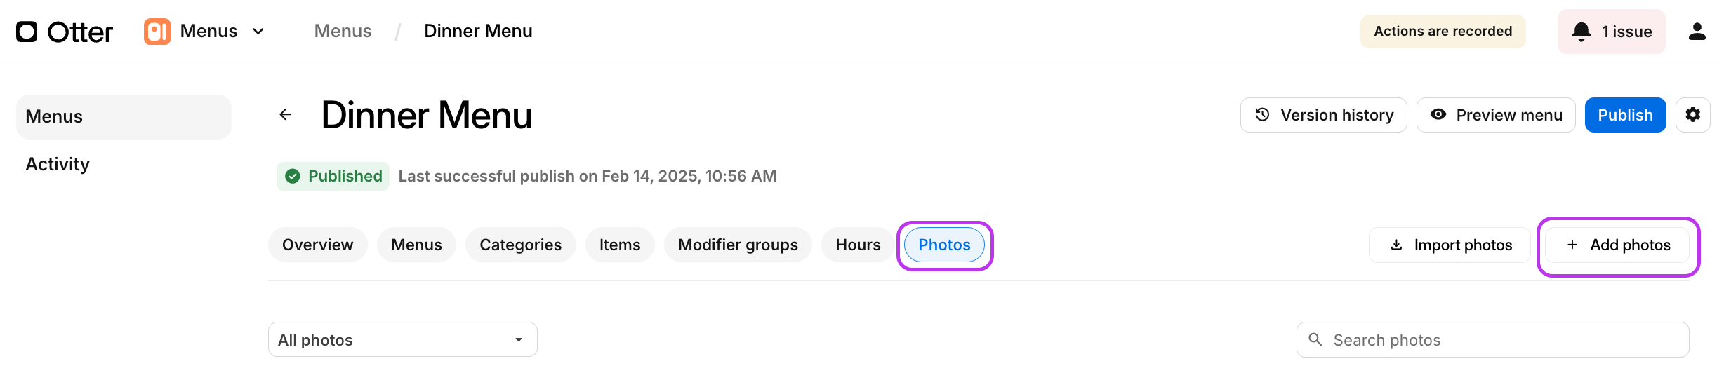Select the Hours tab

[x=858, y=245]
